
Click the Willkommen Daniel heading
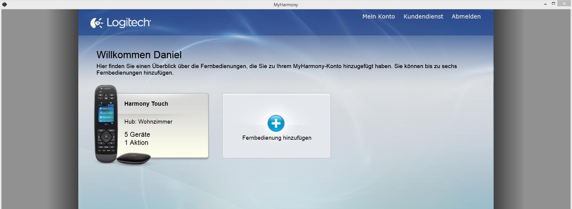tap(139, 55)
